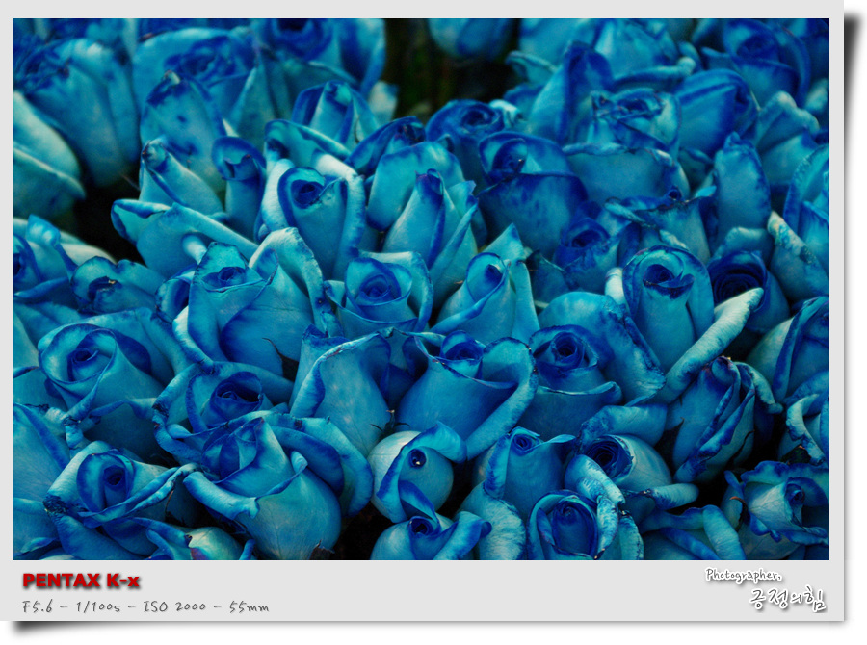
Task: Click the Photographer label
Action: point(743,575)
